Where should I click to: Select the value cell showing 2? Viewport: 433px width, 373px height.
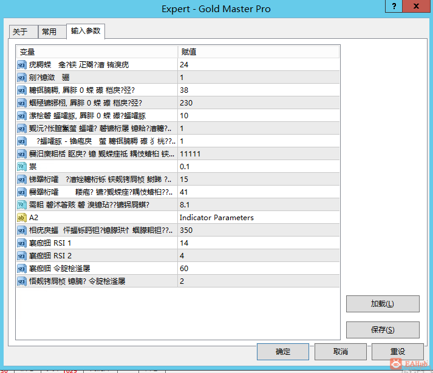click(259, 281)
